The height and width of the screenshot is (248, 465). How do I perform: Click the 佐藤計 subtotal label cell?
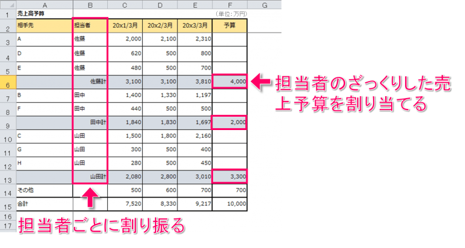pyautogui.click(x=90, y=81)
